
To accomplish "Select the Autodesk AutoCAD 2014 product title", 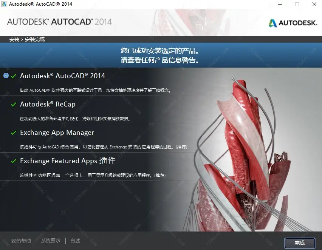I will 62,76.
